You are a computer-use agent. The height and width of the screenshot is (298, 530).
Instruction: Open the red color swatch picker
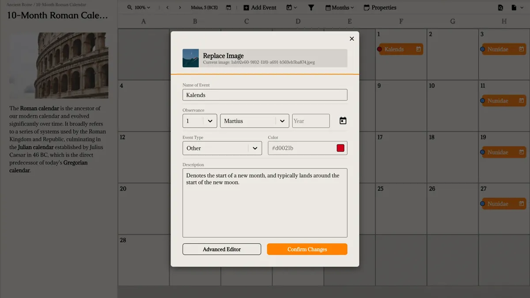pyautogui.click(x=341, y=148)
